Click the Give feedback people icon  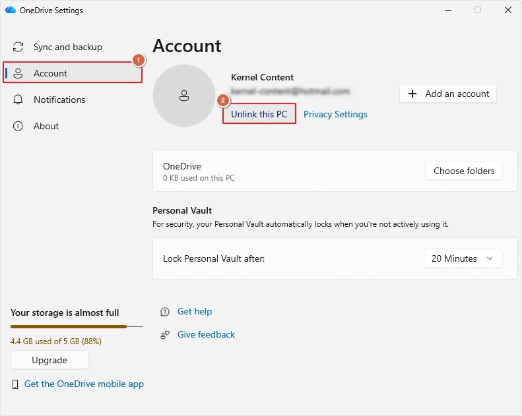(165, 334)
